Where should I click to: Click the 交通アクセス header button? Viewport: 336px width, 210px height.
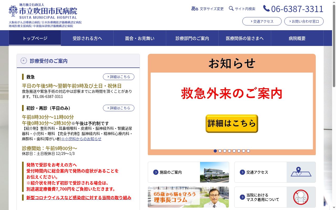click(x=262, y=21)
